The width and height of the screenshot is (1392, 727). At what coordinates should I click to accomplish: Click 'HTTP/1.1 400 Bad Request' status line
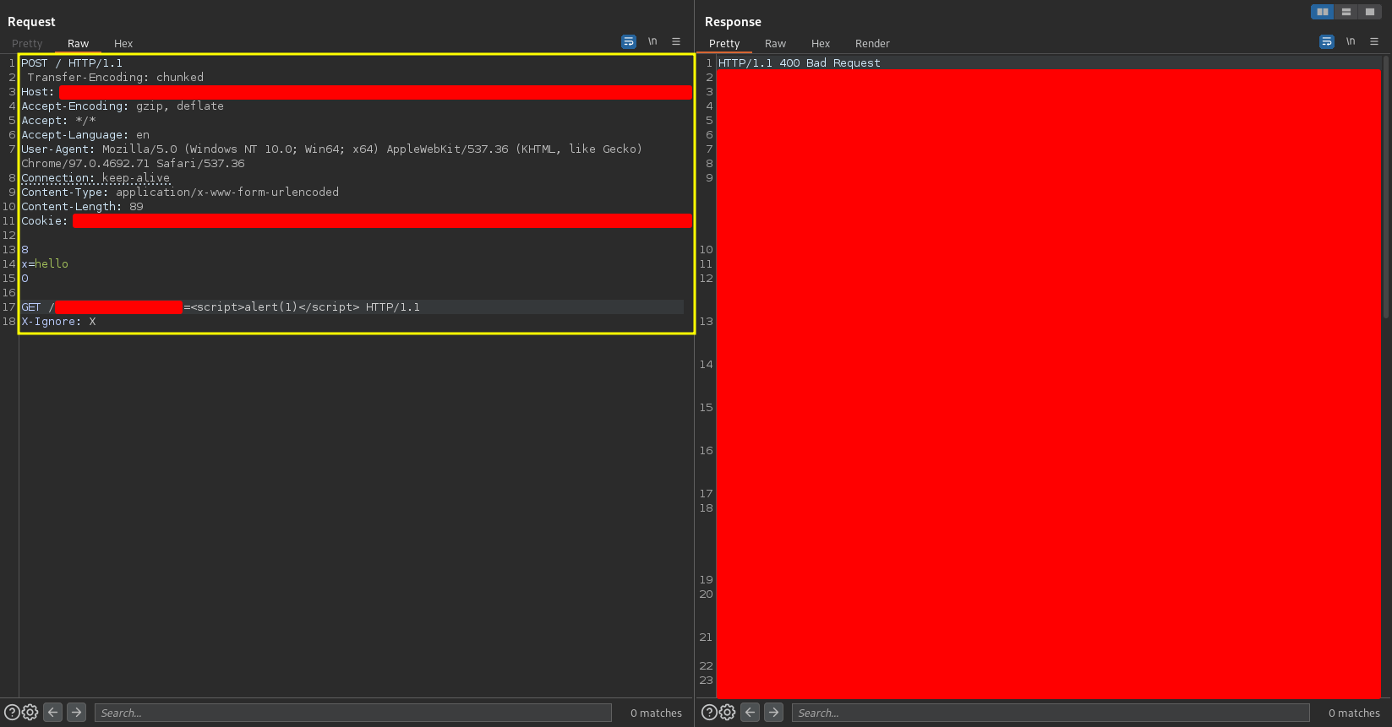coord(800,63)
